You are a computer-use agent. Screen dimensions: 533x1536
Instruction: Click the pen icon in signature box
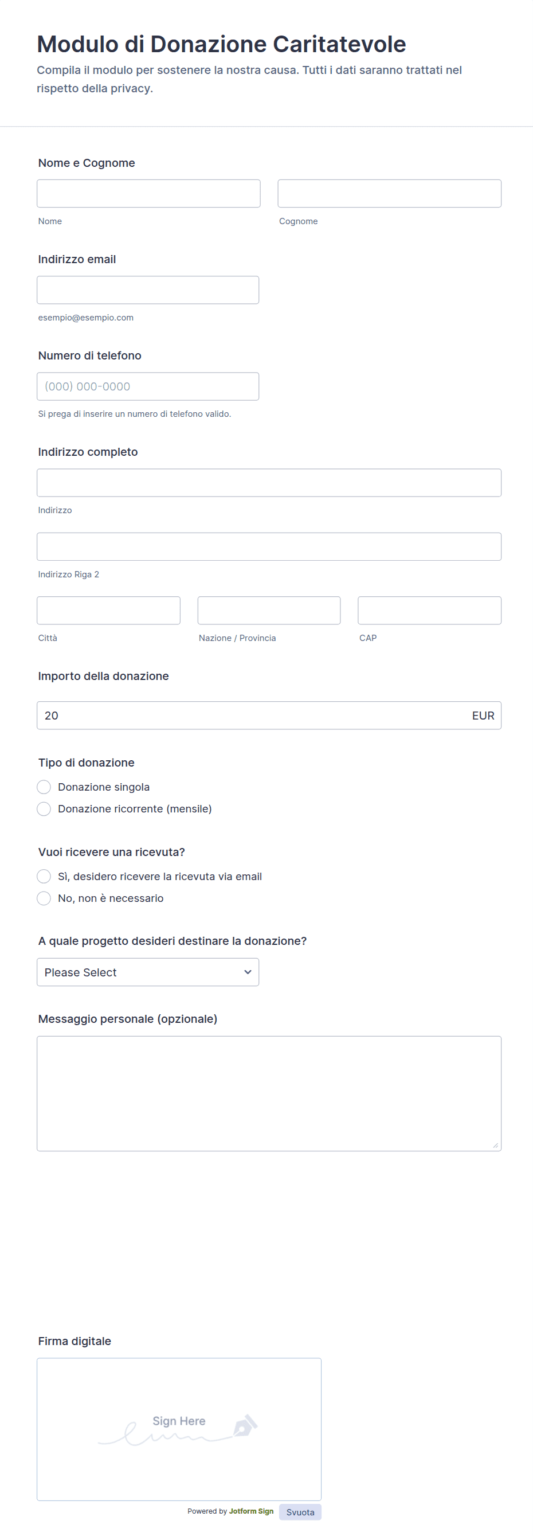245,1425
